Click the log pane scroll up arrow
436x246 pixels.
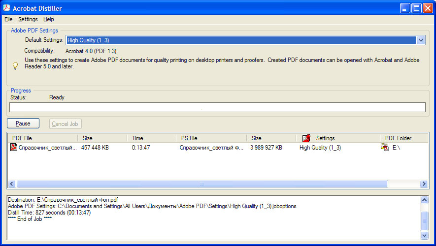[424, 200]
